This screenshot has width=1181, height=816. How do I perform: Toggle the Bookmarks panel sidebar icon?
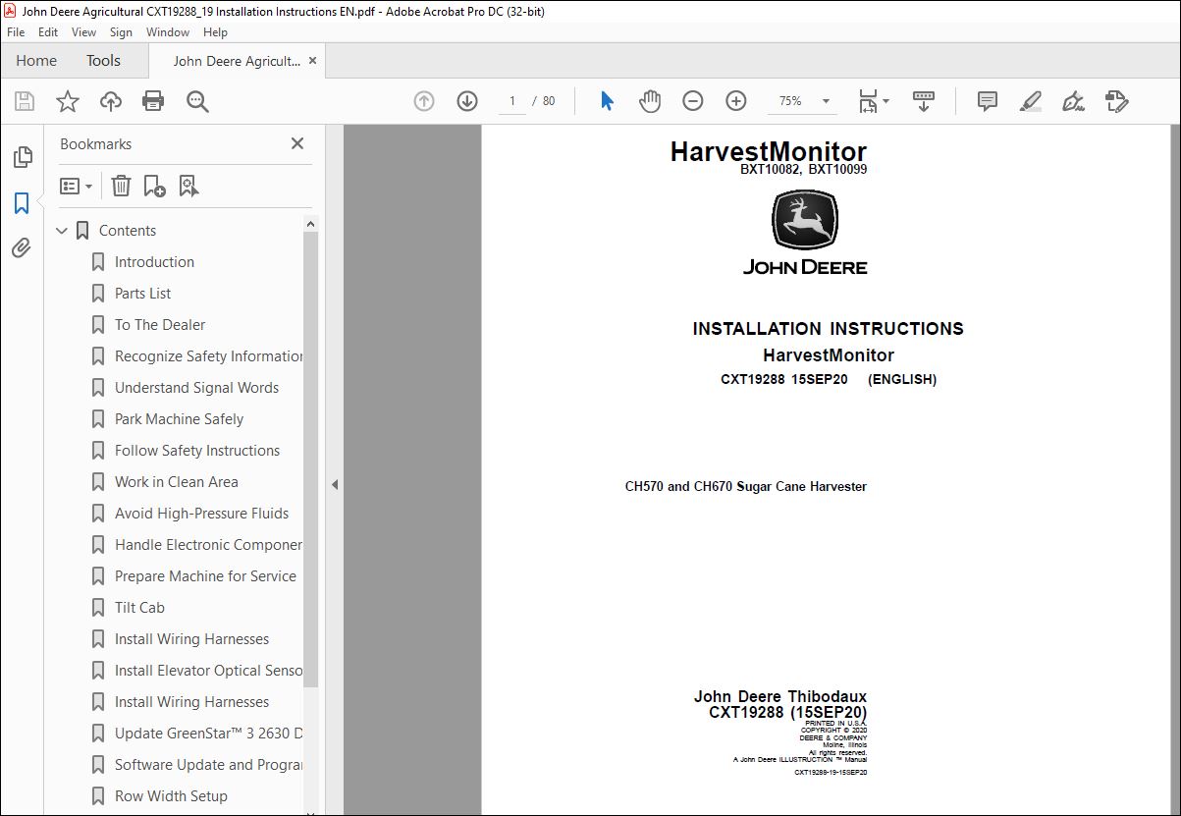22,203
